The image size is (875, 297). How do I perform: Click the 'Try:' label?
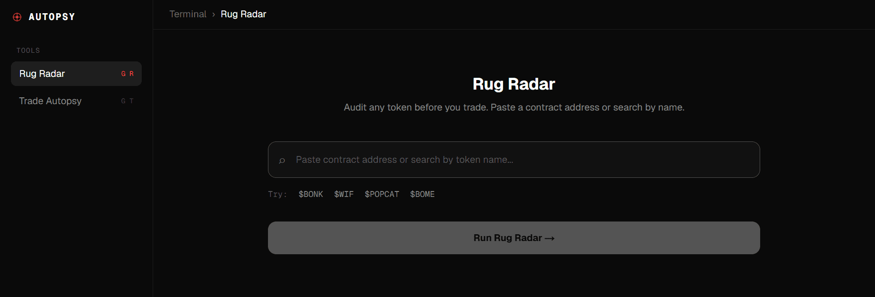click(x=278, y=194)
